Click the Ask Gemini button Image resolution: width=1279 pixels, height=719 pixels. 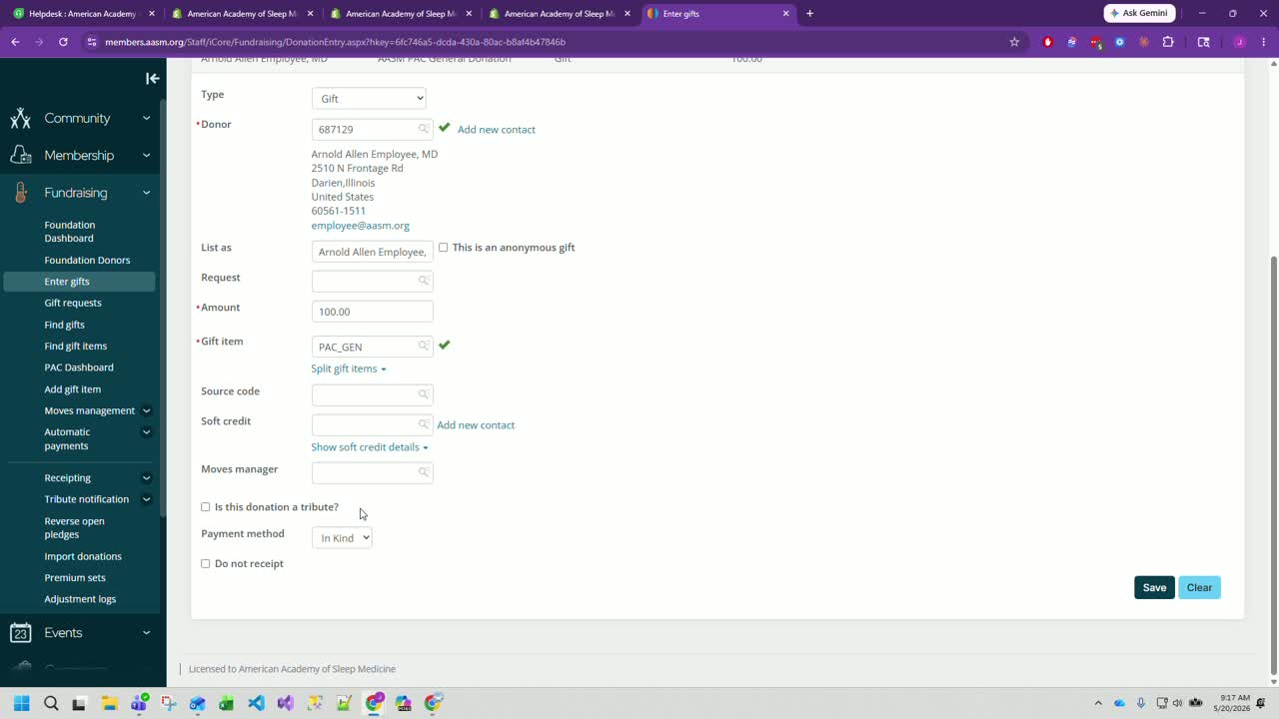click(1139, 13)
